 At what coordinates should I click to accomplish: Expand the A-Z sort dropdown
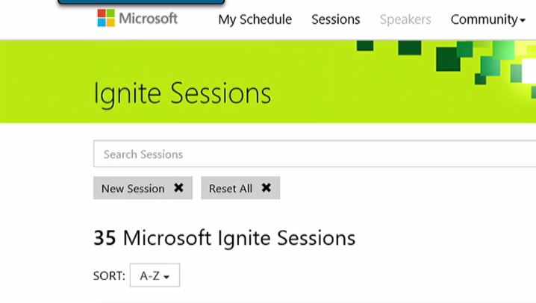155,275
